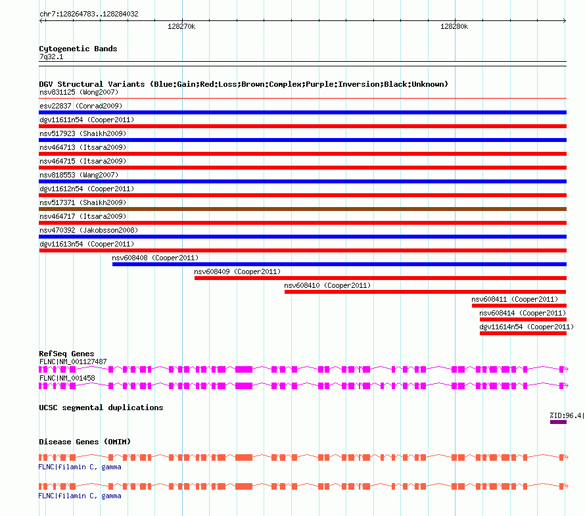The height and width of the screenshot is (516, 585).
Task: Click the 128270k ruler position label
Action: pyautogui.click(x=181, y=26)
